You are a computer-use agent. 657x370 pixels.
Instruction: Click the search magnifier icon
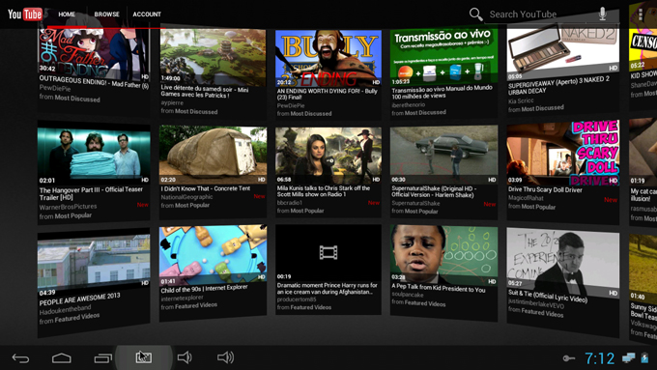(475, 14)
